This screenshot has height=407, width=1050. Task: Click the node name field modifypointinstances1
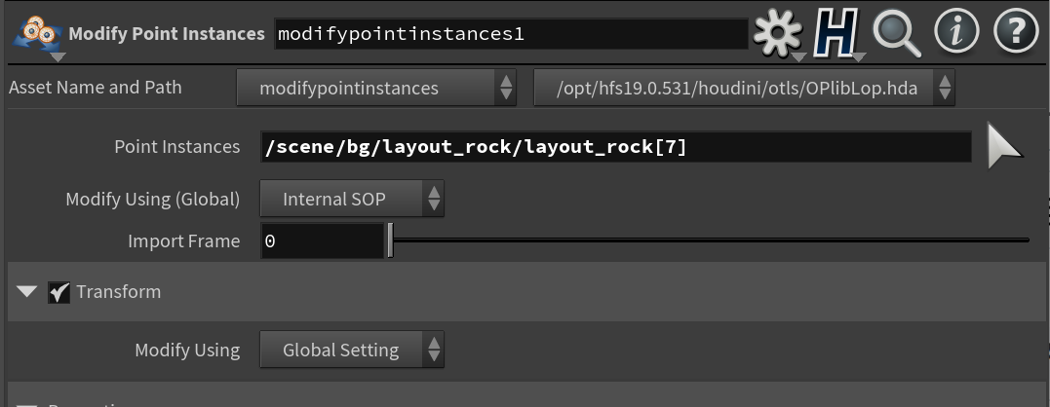(511, 34)
